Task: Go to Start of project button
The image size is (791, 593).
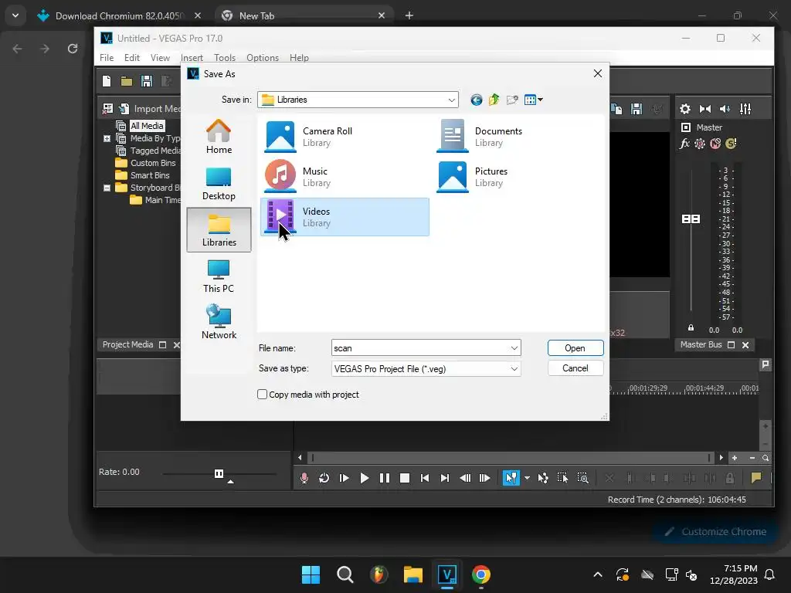Action: click(425, 478)
